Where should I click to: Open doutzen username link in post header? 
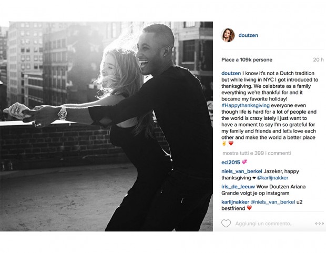248,35
